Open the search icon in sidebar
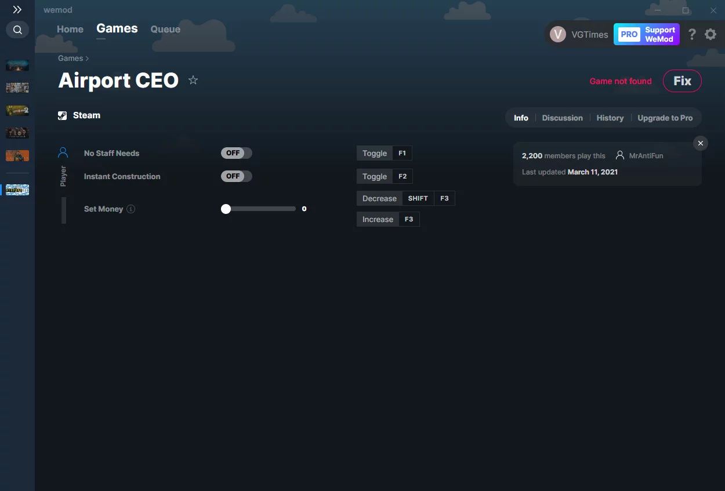The image size is (725, 491). pos(17,30)
